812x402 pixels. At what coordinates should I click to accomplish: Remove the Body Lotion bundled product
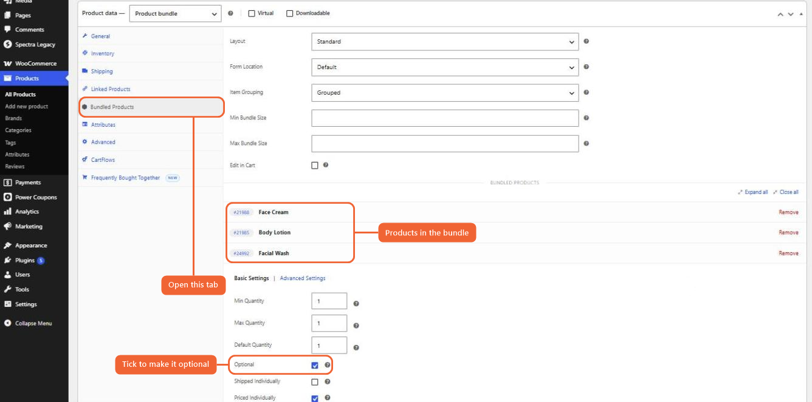coord(789,233)
